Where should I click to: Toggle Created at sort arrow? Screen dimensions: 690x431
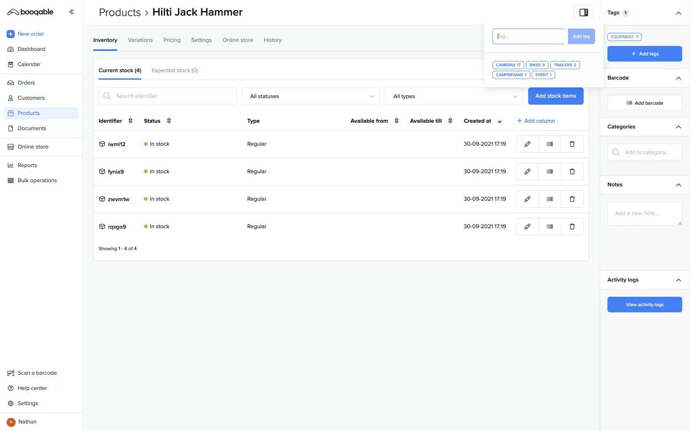(x=500, y=122)
